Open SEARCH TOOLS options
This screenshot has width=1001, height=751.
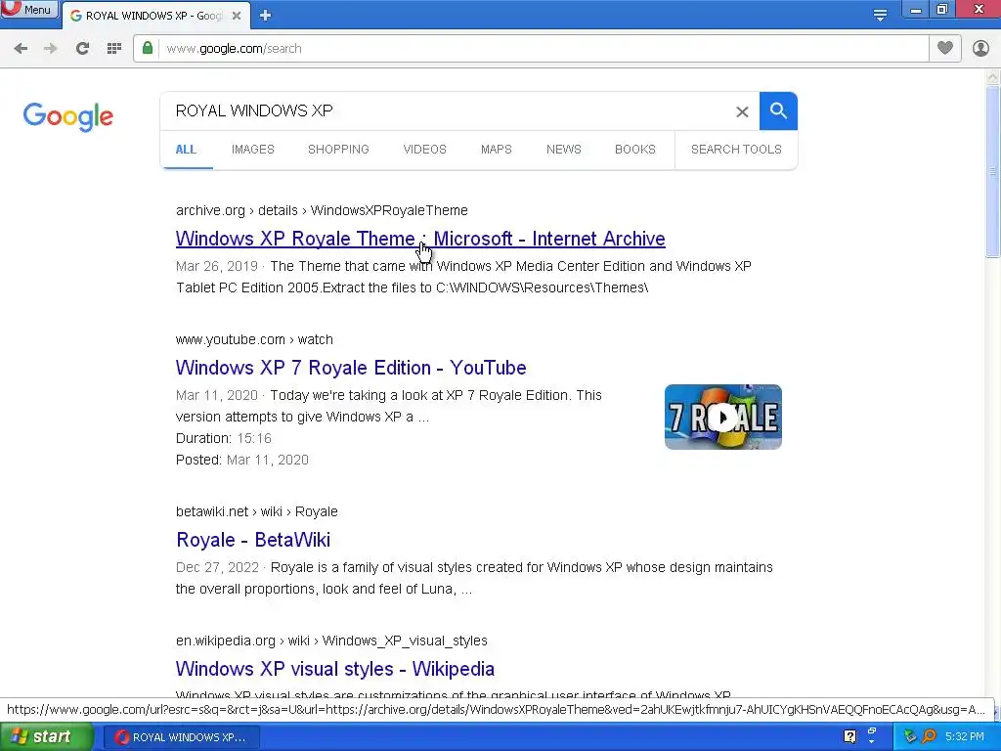point(736,150)
